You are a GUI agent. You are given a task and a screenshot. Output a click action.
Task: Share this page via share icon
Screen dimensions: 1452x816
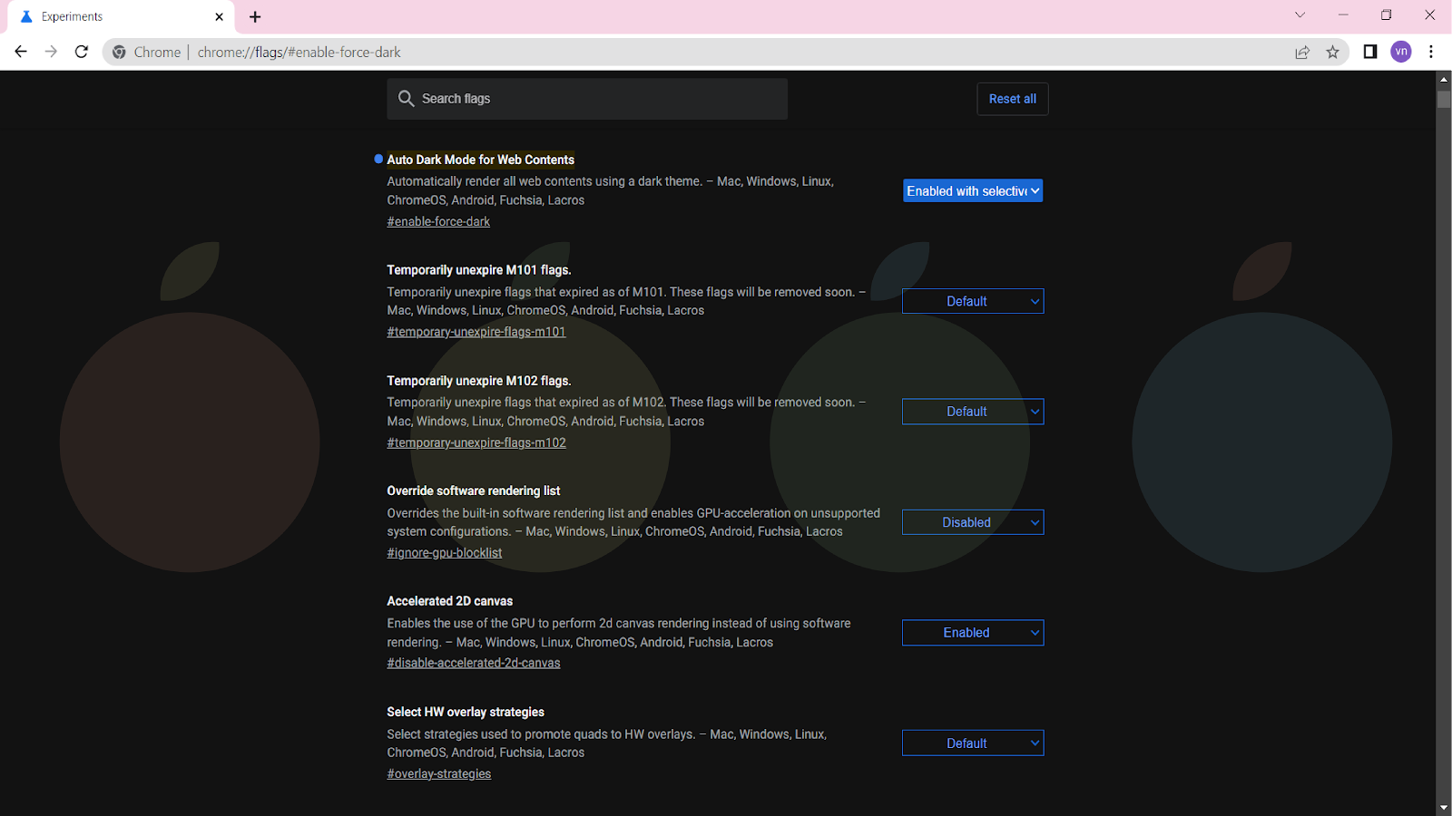click(1302, 52)
